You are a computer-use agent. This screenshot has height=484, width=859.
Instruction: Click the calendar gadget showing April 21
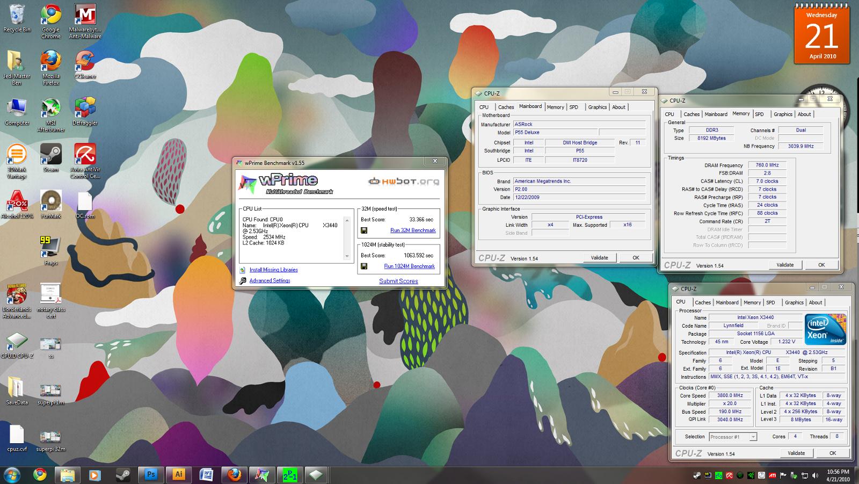coord(822,33)
